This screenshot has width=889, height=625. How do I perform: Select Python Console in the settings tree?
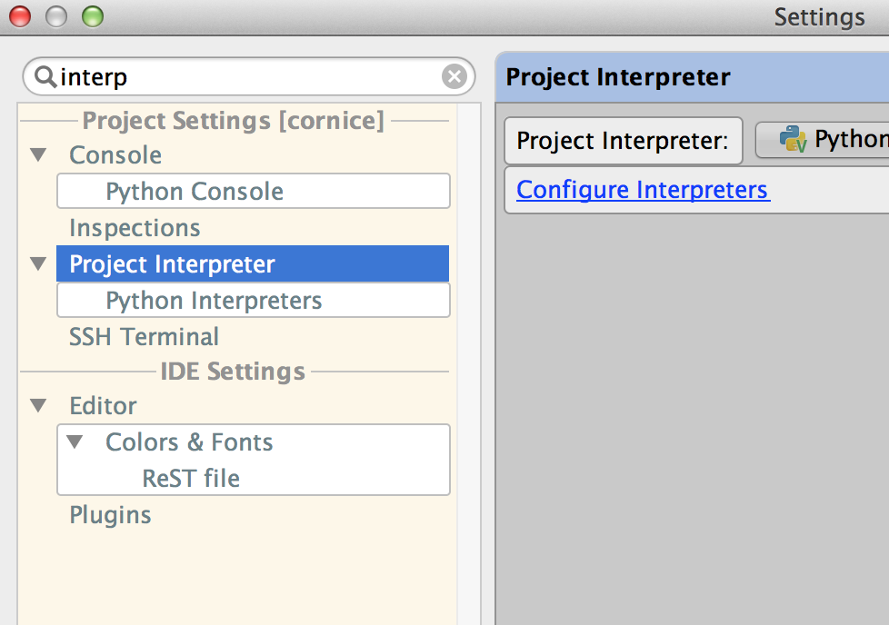(195, 192)
